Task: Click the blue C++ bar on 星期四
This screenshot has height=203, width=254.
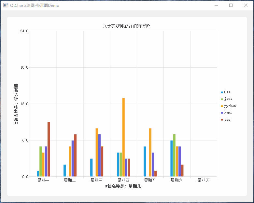Action: tap(118, 165)
